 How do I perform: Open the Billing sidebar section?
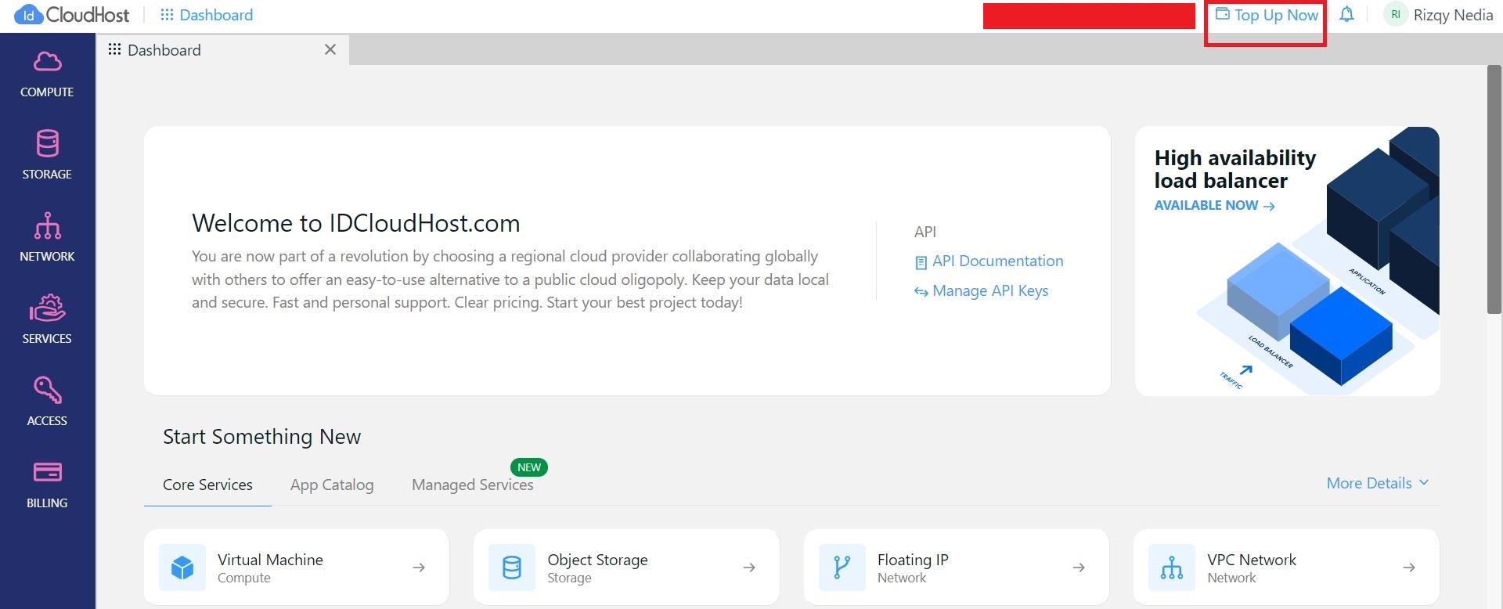(47, 484)
